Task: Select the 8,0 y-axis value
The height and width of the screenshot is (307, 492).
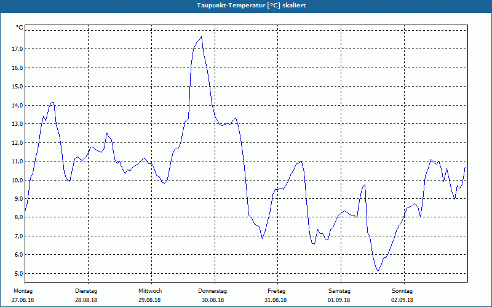Action: 19,217
